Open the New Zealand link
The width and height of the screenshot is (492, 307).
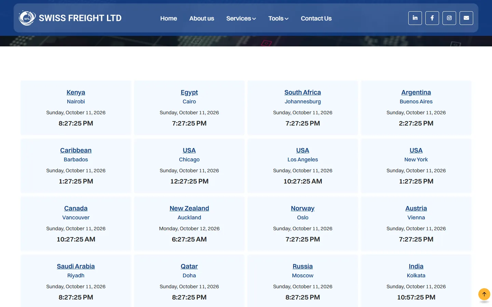tap(189, 208)
